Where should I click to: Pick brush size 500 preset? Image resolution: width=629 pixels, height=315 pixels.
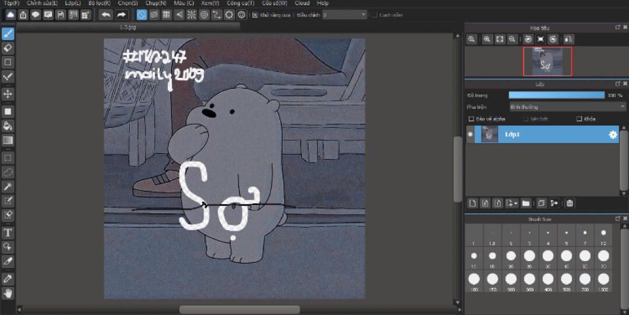[566, 282]
